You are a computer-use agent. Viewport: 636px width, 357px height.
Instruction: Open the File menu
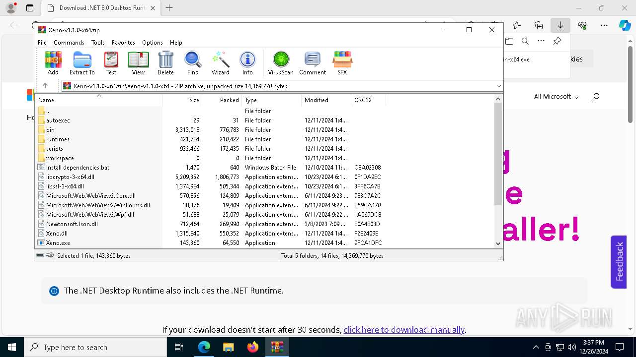coord(42,43)
